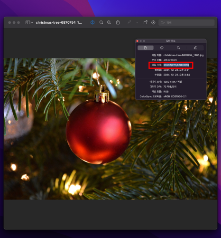This screenshot has height=238, width=221.
Task: Rotate the image with the rotate icon
Action: (x=146, y=22)
